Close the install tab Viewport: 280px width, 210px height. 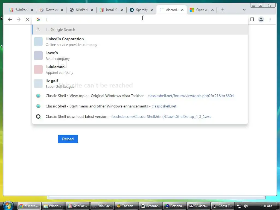(122, 10)
